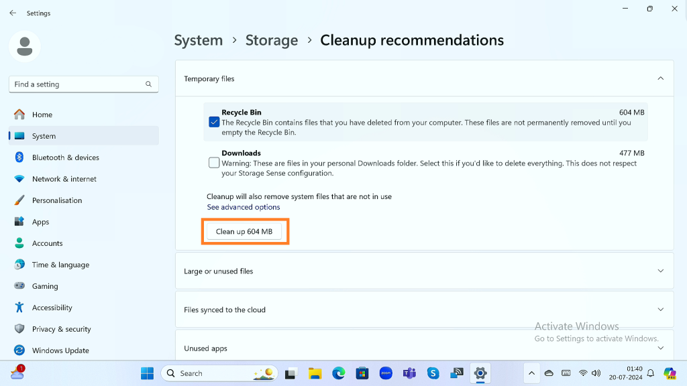Open Bluetooth & devices settings

coord(65,157)
